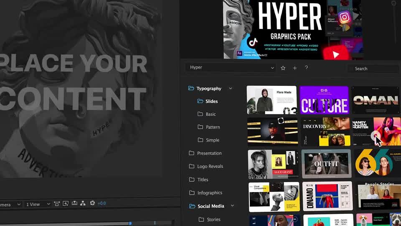
Task: Open the Simple subfolder
Action: click(209, 140)
